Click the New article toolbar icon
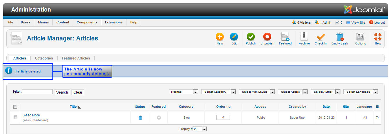Image resolution: width=390 pixels, height=134 pixels. [x=219, y=37]
